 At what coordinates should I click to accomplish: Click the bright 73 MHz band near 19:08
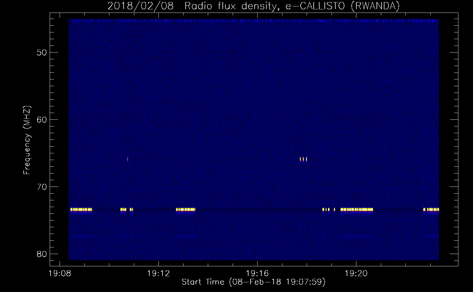(x=81, y=210)
